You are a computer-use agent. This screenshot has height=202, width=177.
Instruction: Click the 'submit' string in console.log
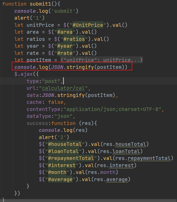click(x=63, y=11)
